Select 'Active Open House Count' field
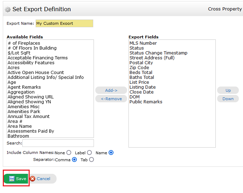The width and height of the screenshot is (243, 193). [x=50, y=73]
